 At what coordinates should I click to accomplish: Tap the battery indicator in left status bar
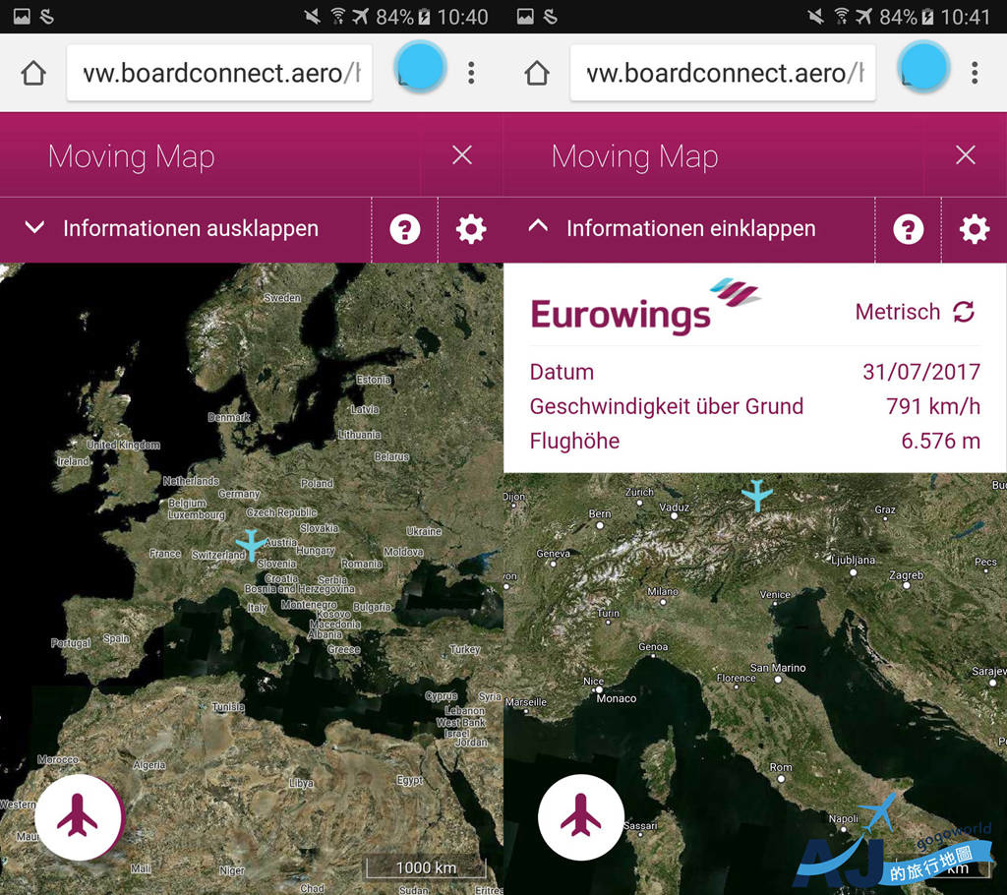pos(424,17)
